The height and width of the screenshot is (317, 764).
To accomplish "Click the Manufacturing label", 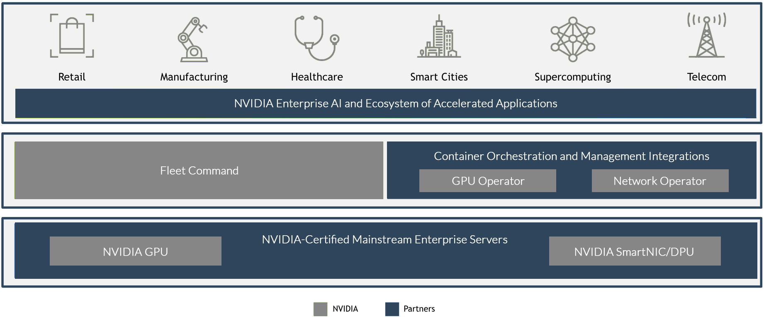I will pyautogui.click(x=194, y=77).
